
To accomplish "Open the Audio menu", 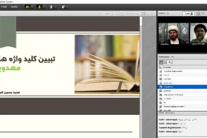I will tap(14, 7).
